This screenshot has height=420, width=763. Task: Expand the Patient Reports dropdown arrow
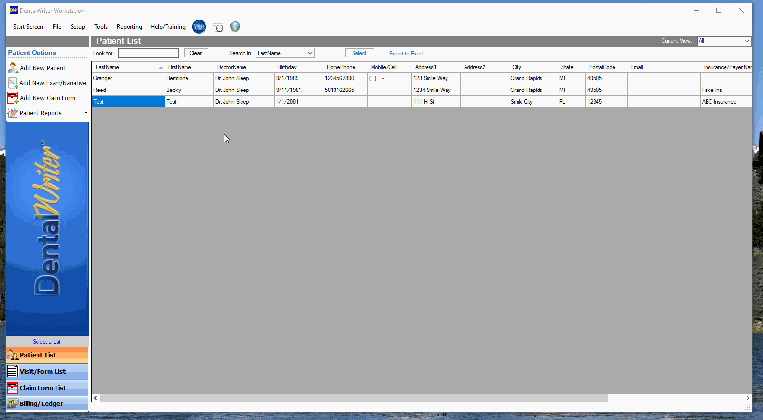pos(86,113)
